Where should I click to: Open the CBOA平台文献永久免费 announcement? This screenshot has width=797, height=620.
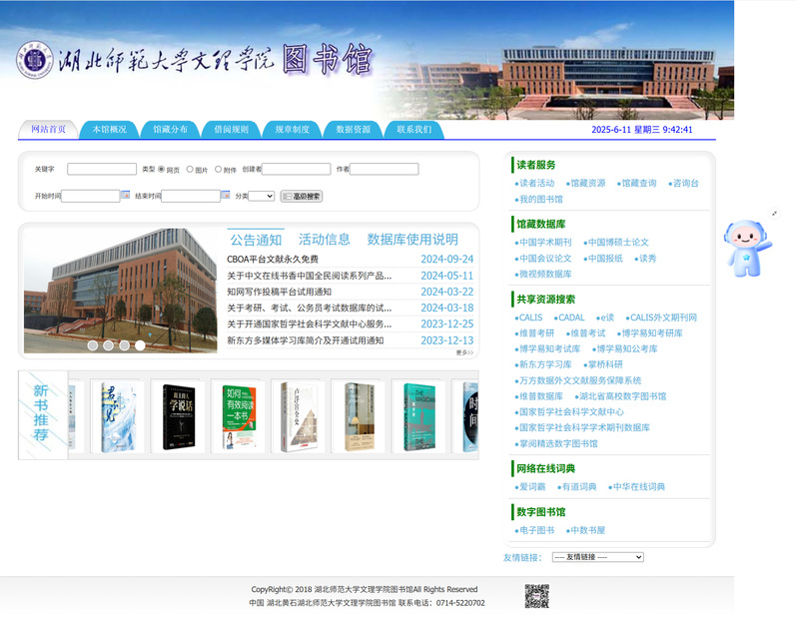click(273, 260)
